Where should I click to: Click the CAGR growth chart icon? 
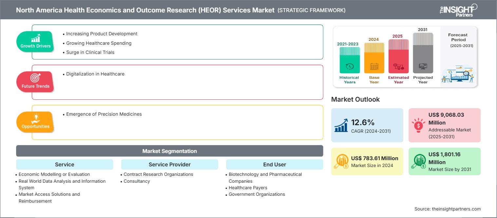341,126
